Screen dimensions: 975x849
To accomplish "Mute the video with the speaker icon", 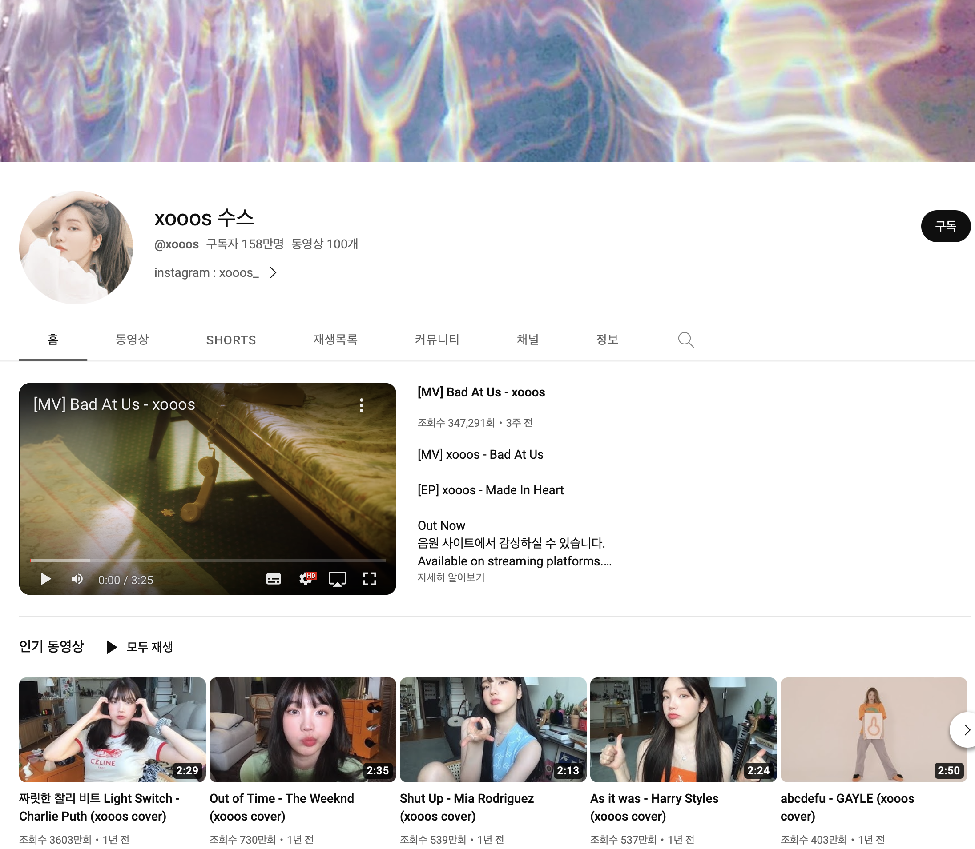I will click(77, 579).
